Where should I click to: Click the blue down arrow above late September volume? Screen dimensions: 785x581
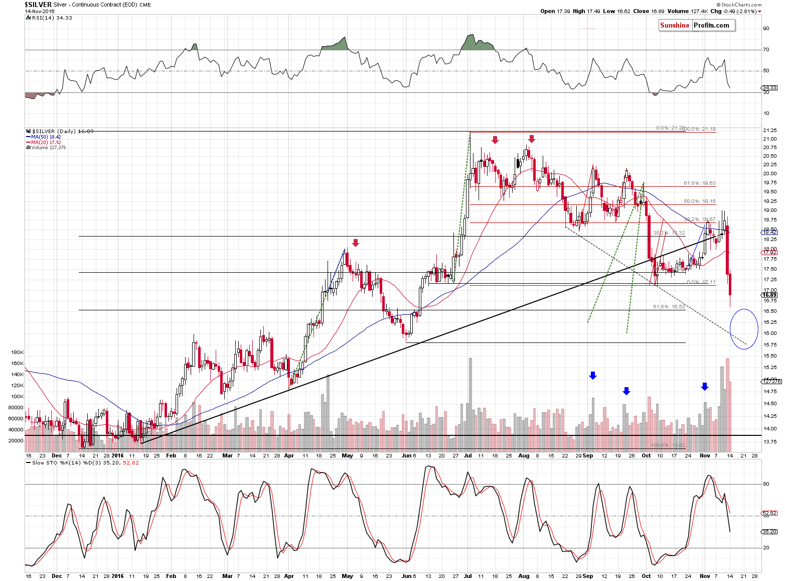click(626, 391)
